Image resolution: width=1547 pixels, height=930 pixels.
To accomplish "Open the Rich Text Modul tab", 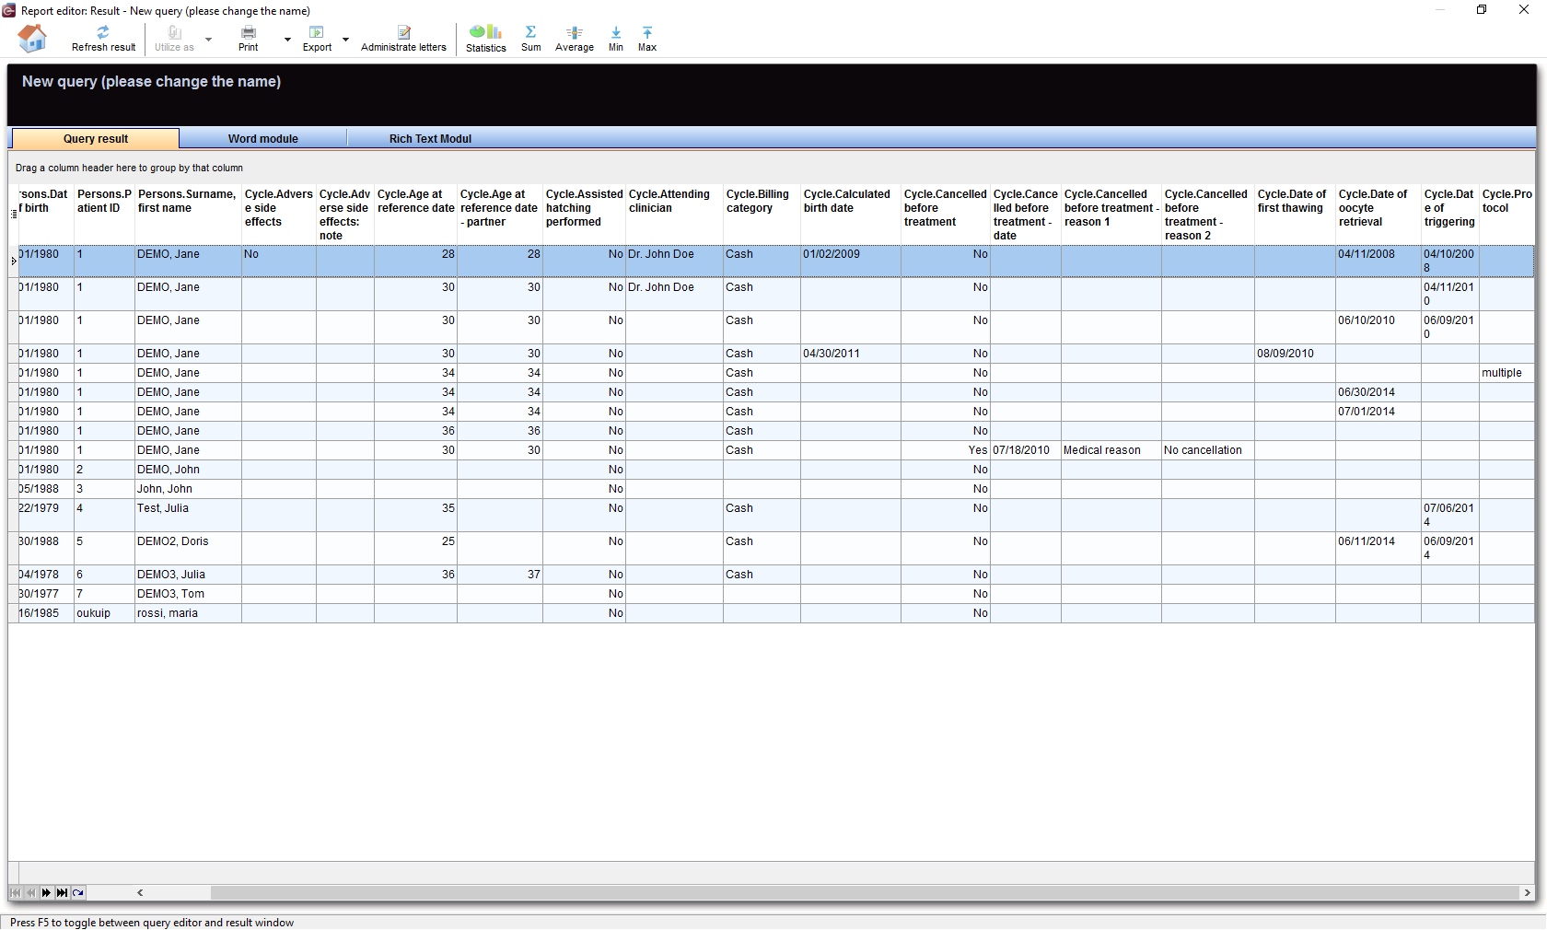I will click(x=430, y=139).
